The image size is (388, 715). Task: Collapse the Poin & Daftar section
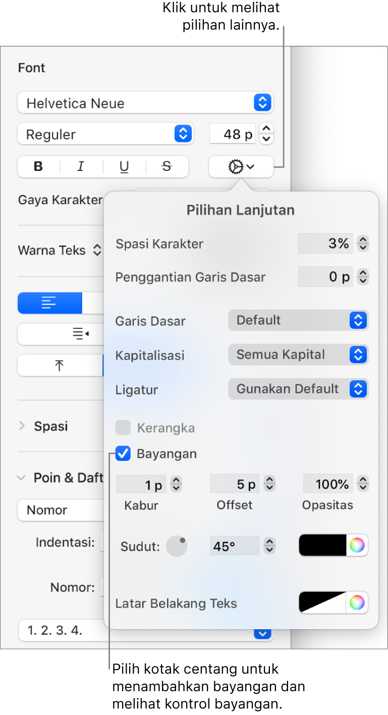[x=21, y=478]
